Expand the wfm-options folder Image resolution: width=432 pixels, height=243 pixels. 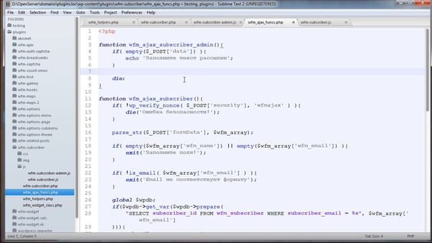[15, 109]
